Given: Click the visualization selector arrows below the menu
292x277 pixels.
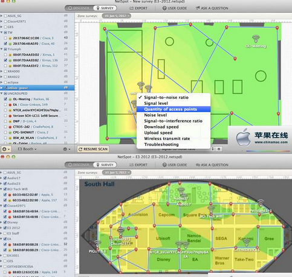Looking at the screenshot, I should tap(213, 149).
